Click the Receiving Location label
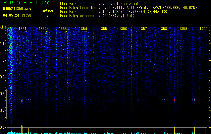The width and height of the screenshot is (211, 134). click(x=78, y=8)
